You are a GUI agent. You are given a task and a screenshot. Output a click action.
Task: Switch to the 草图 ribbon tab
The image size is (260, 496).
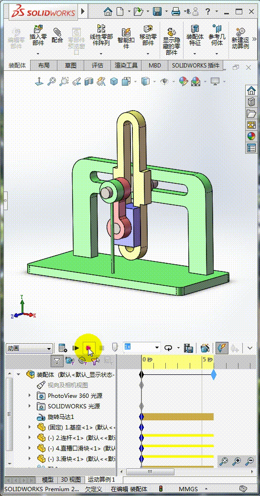pyautogui.click(x=71, y=66)
